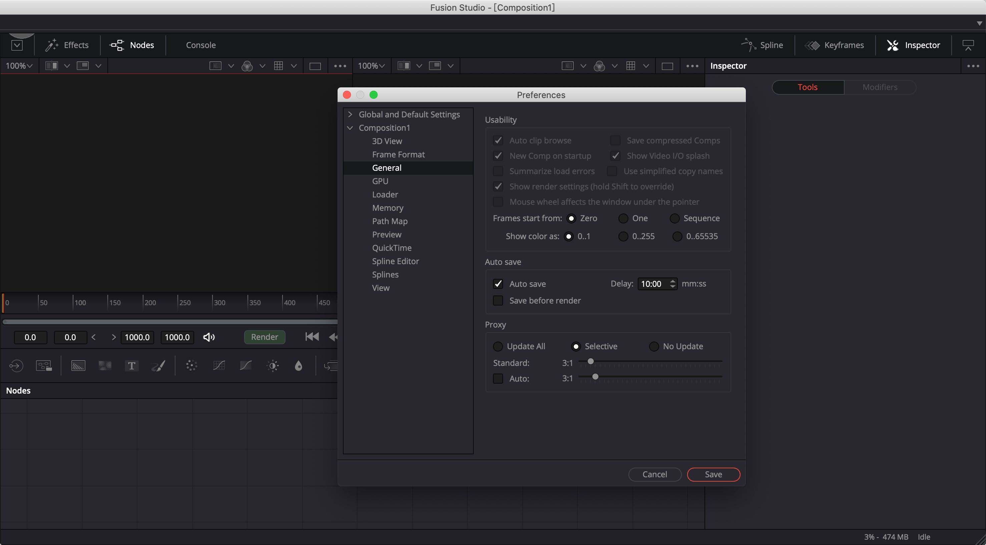Viewport: 986px width, 545px height.
Task: Open the checkmark dropdown at top-left corner
Action: pyautogui.click(x=17, y=46)
